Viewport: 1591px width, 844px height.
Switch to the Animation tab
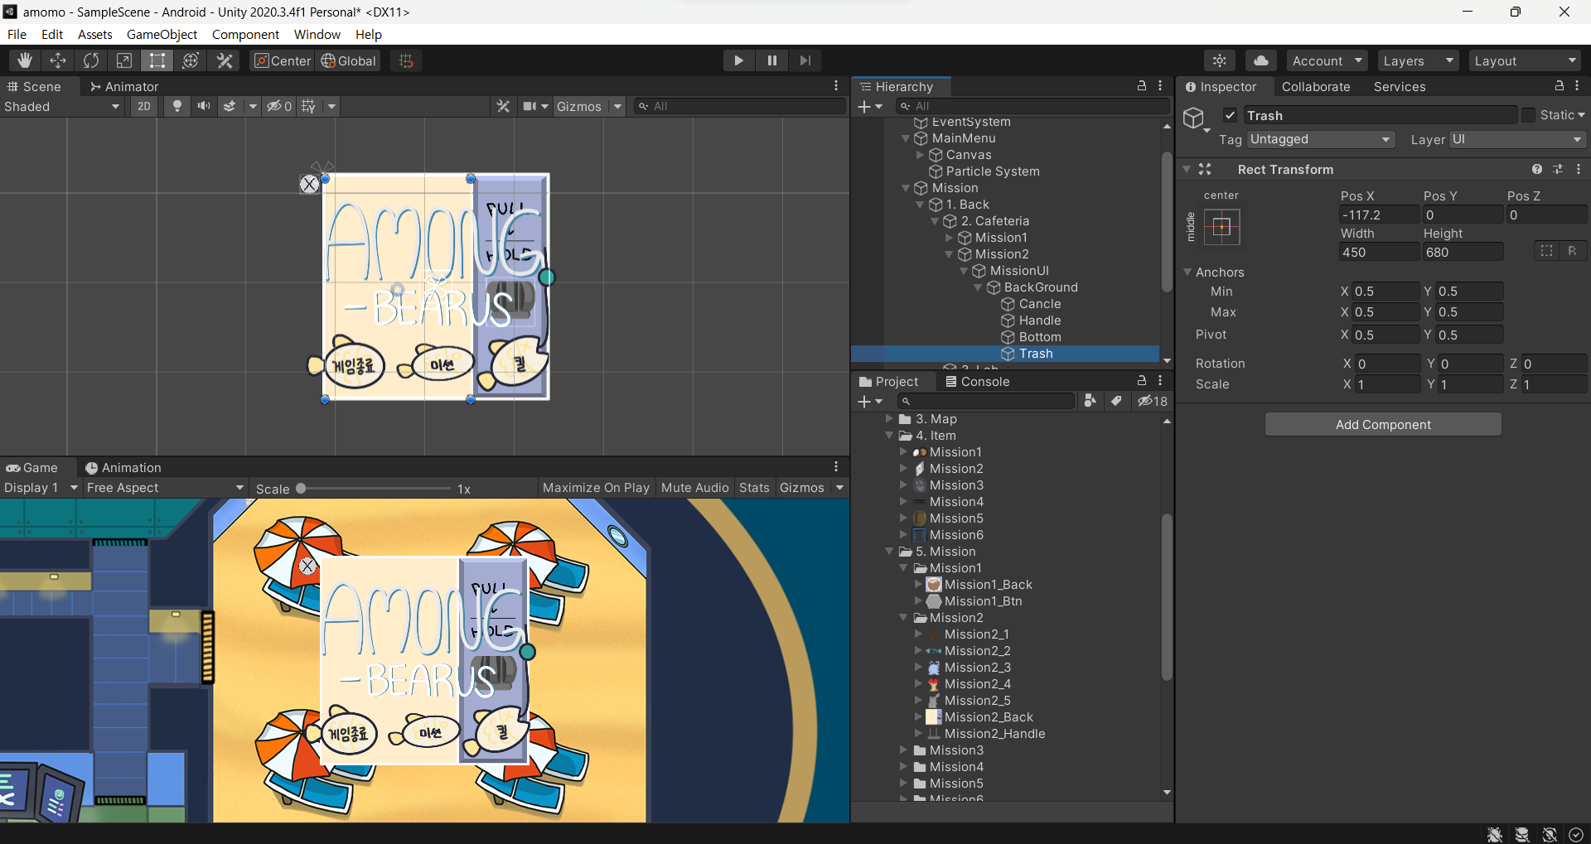(x=123, y=468)
